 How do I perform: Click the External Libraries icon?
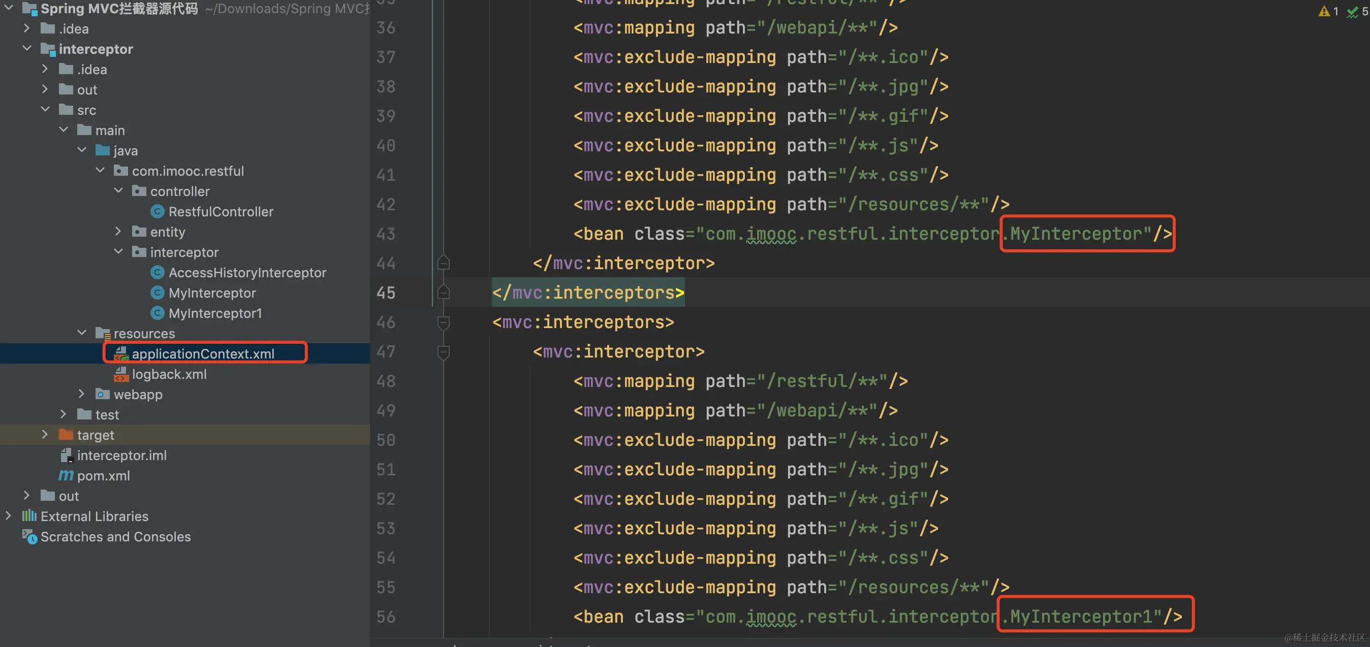pyautogui.click(x=29, y=515)
